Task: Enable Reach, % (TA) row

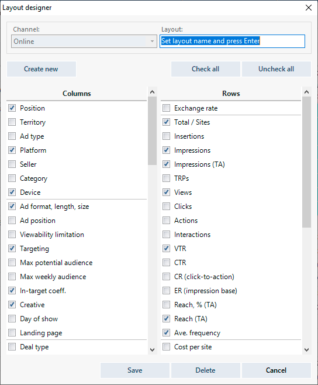Action: (x=167, y=304)
